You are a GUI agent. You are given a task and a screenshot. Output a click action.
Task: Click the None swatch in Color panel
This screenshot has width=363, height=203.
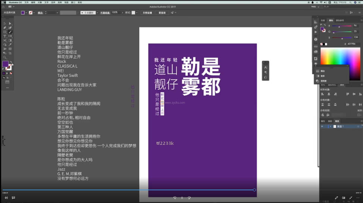(x=321, y=44)
